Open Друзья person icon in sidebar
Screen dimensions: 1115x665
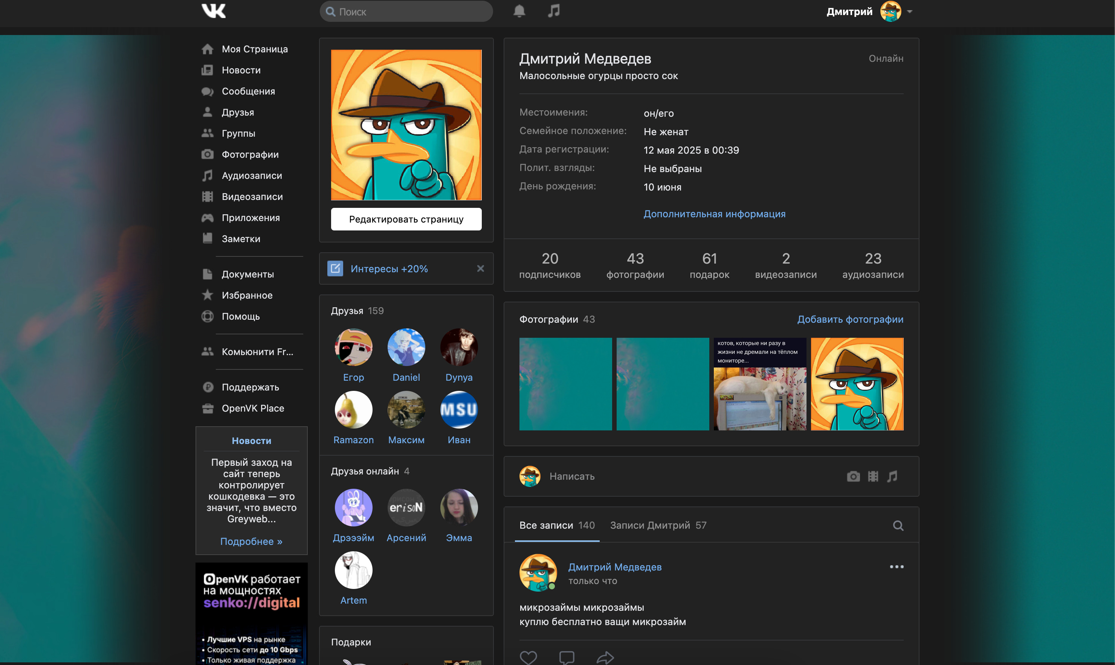(207, 112)
